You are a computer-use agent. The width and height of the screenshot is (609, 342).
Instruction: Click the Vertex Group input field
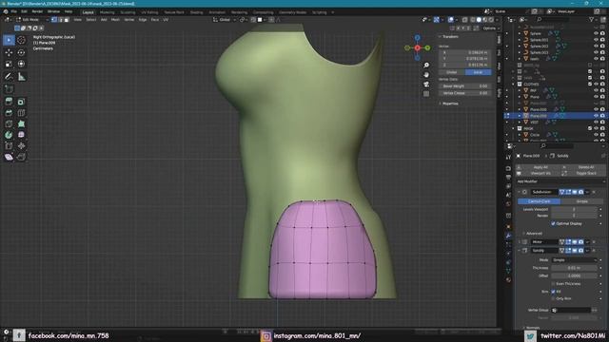pyautogui.click(x=571, y=310)
